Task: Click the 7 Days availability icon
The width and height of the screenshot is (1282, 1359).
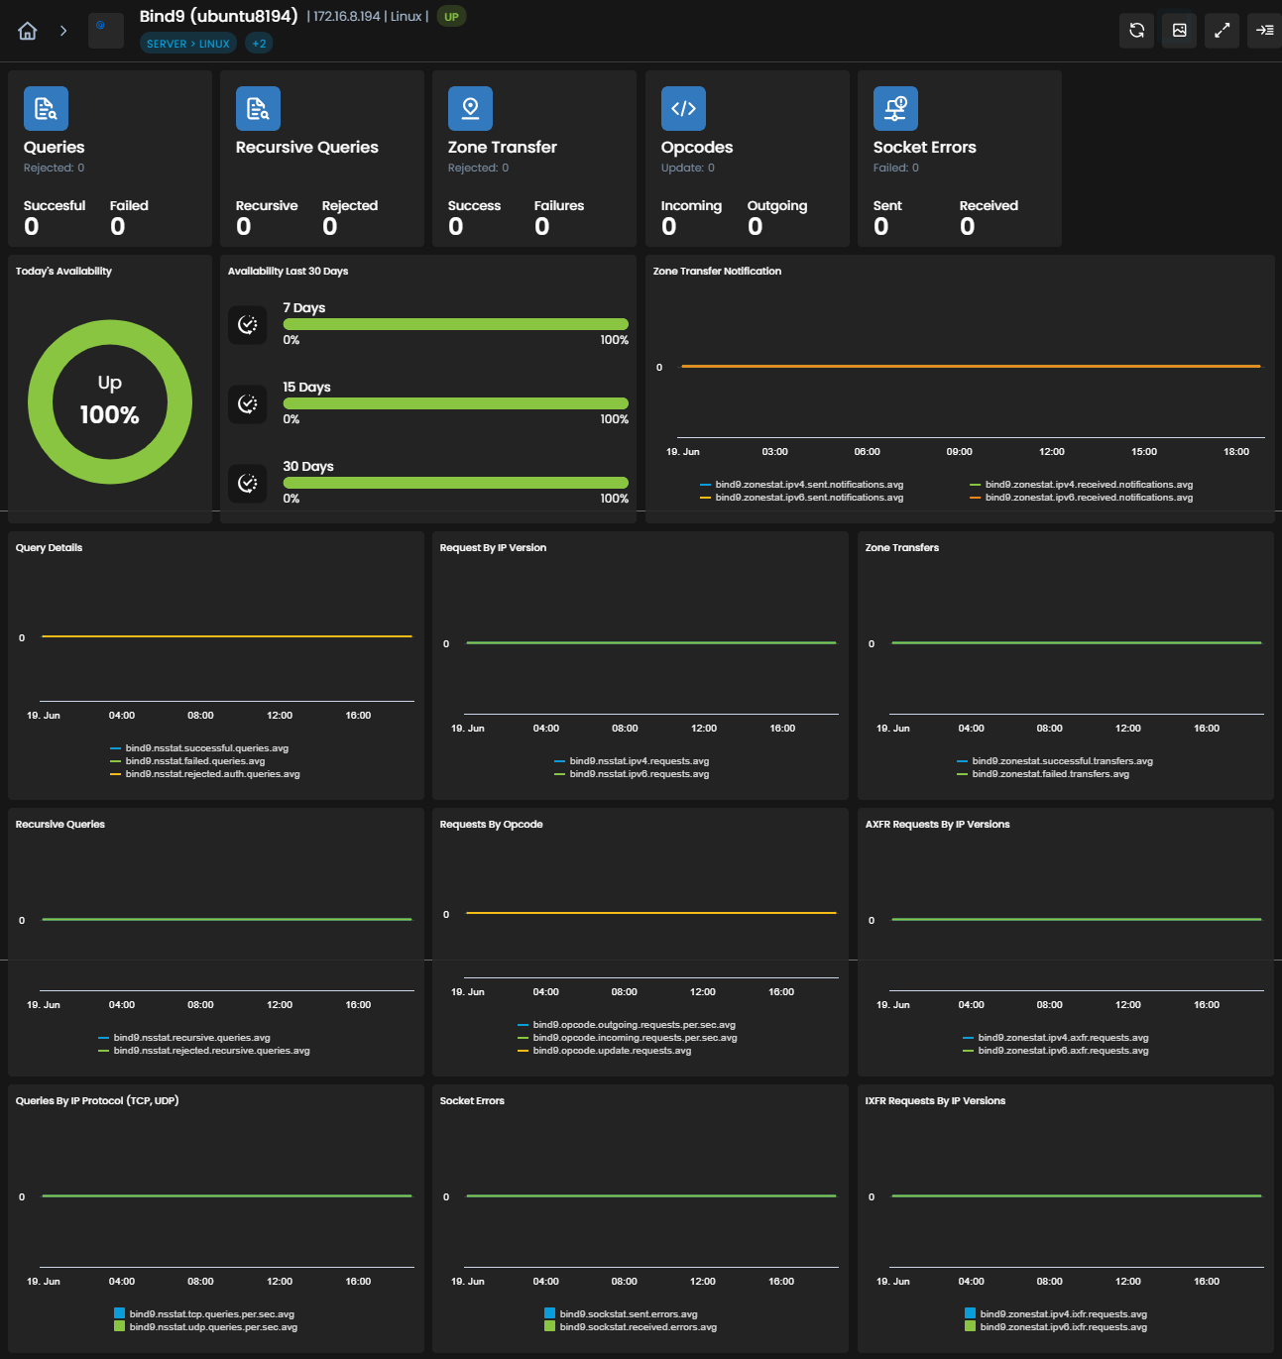Action: point(248,325)
